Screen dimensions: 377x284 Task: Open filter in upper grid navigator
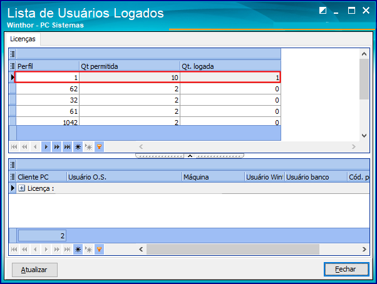100,146
